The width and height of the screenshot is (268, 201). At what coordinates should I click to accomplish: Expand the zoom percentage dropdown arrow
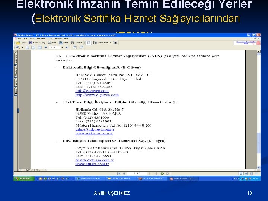[62, 48]
